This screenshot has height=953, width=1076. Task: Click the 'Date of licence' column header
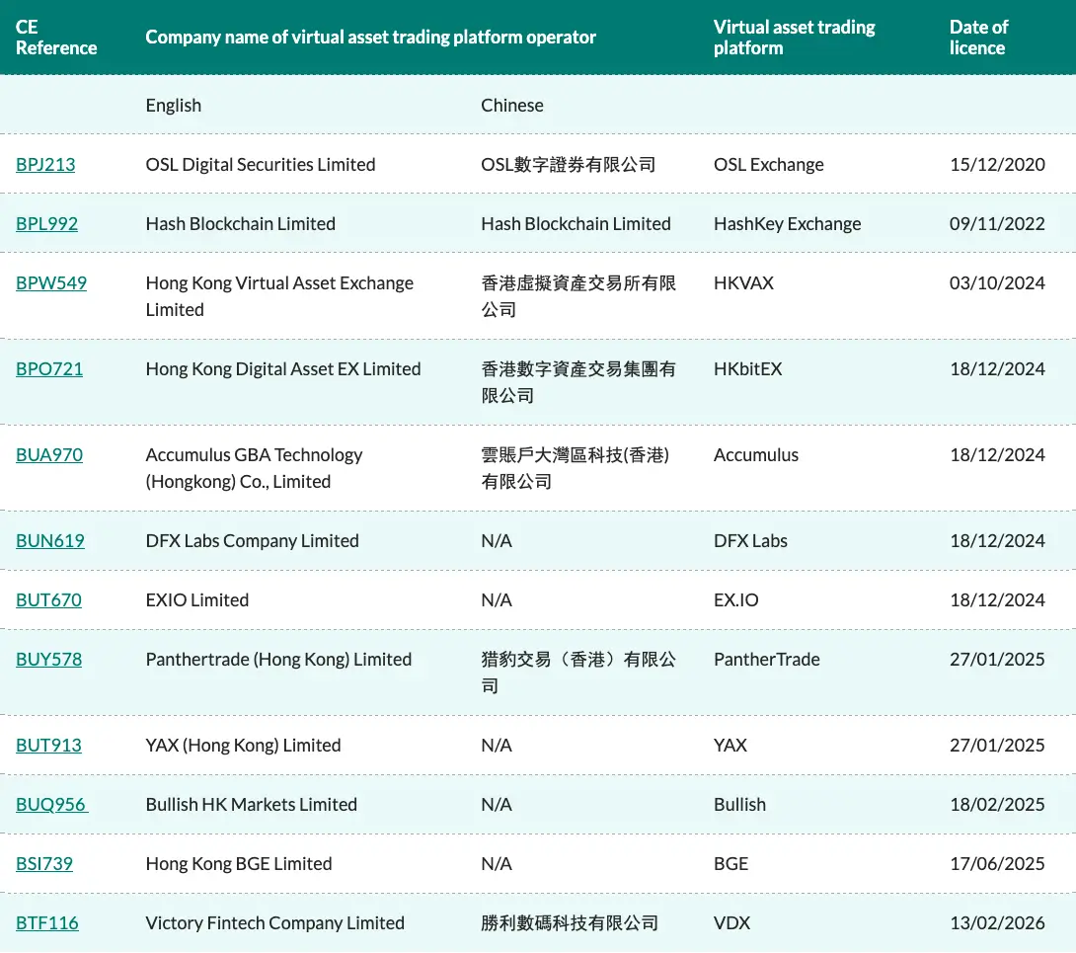[978, 38]
